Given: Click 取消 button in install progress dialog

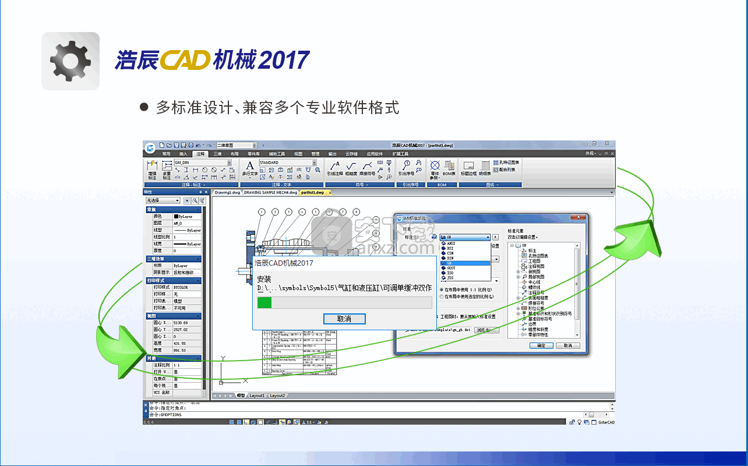Looking at the screenshot, I should [344, 319].
